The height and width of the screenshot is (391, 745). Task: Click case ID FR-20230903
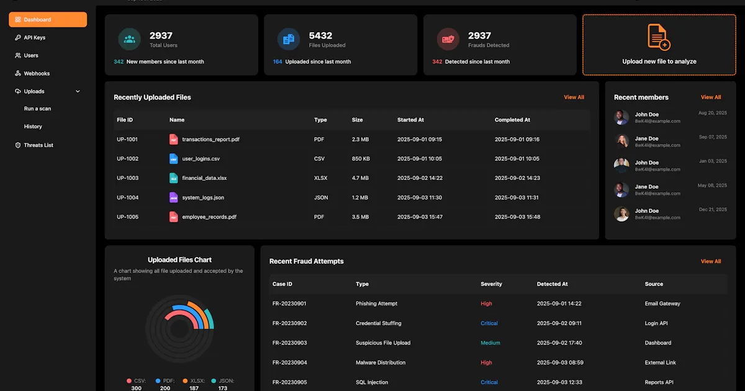pyautogui.click(x=289, y=343)
